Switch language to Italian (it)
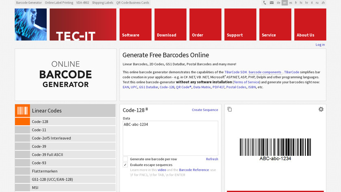 click(x=312, y=2)
